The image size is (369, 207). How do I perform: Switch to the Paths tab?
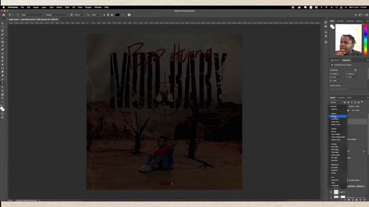click(349, 98)
